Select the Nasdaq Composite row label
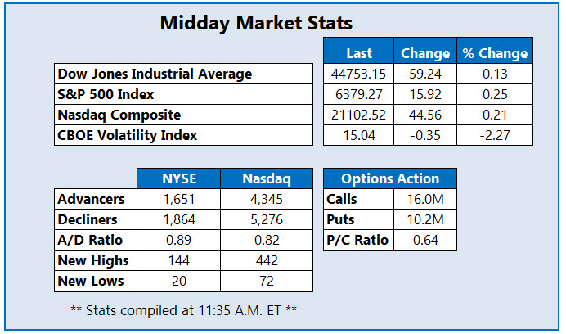This screenshot has height=334, width=566. pyautogui.click(x=119, y=115)
